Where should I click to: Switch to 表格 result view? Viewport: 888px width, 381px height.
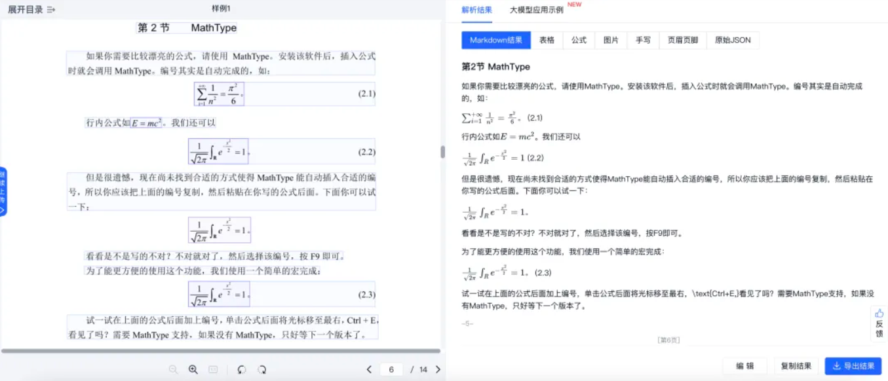547,40
